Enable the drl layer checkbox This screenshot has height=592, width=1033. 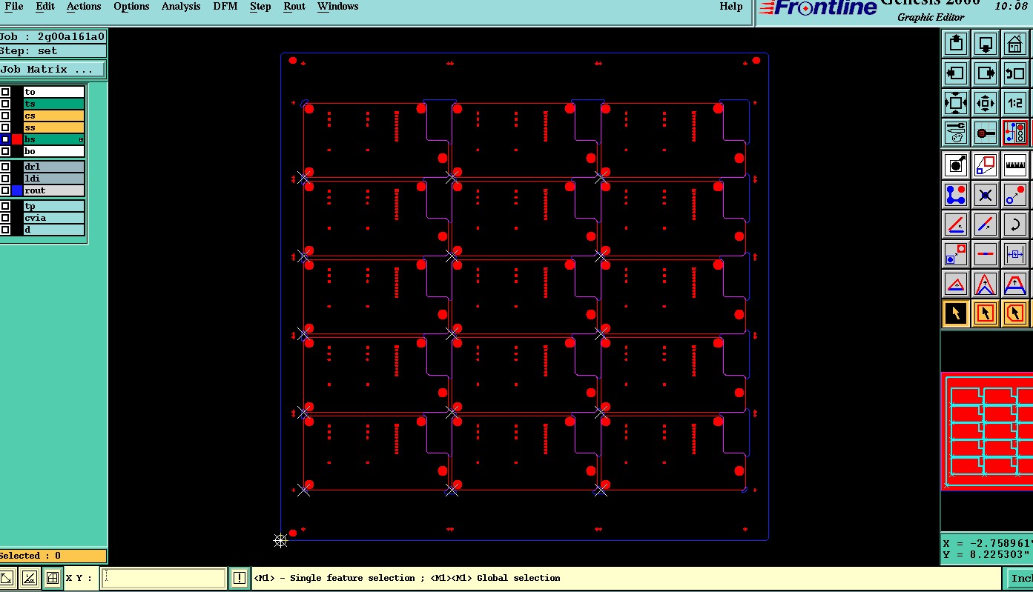[5, 167]
